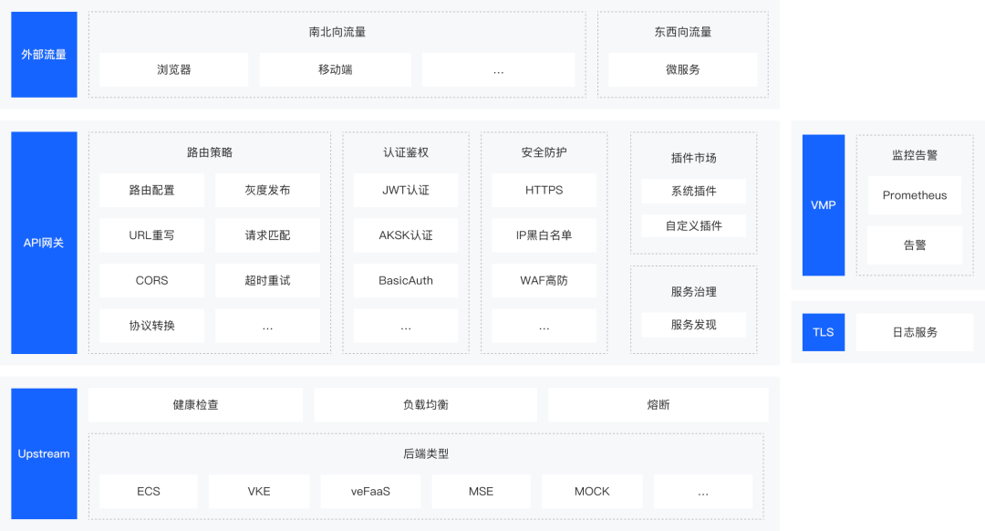Click the blue 外部流量 block

point(44,55)
